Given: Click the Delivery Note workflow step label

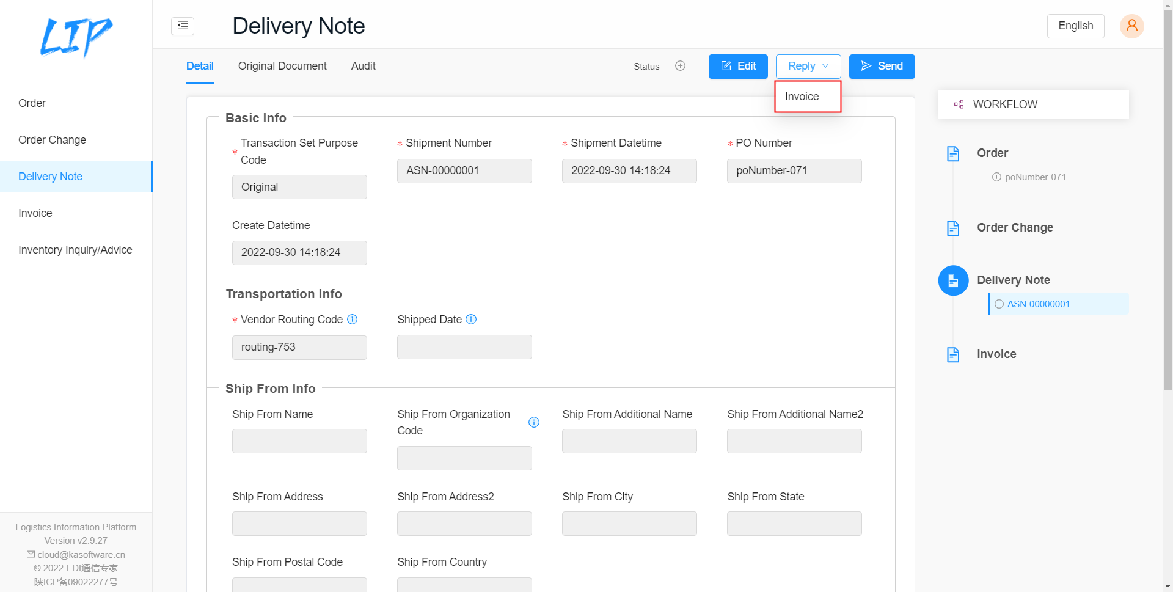Looking at the screenshot, I should [x=1013, y=280].
